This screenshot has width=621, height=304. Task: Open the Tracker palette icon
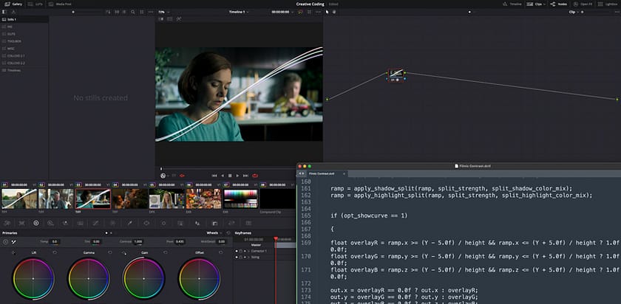point(163,223)
